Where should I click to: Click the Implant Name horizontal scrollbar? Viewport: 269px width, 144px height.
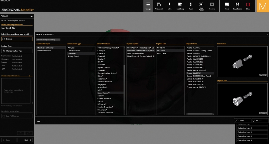tap(200, 114)
